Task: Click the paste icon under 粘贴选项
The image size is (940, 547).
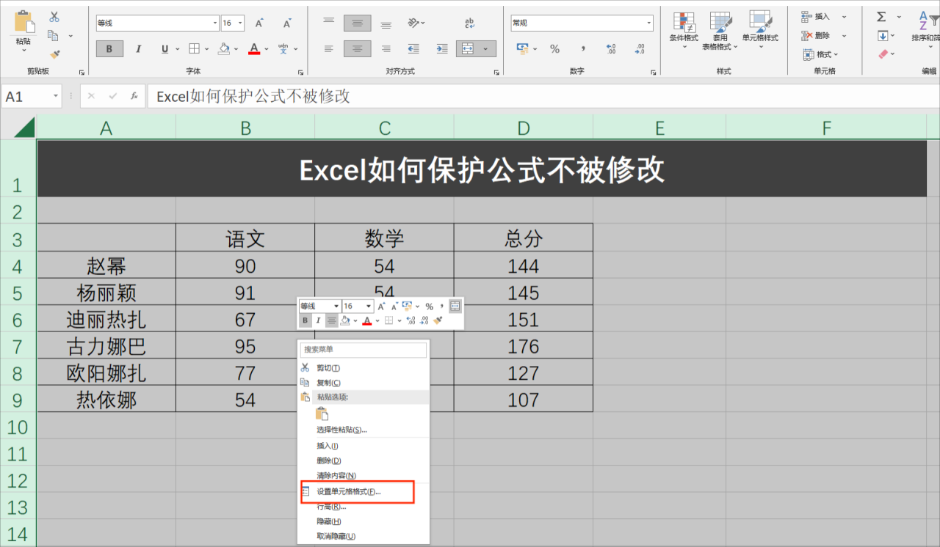Action: 322,414
